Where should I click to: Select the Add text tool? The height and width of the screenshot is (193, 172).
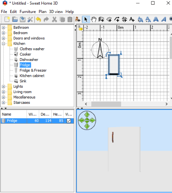tap(132, 20)
